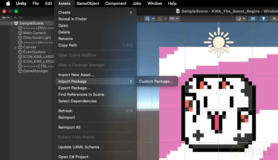Expand the Create submenu in Assets
This screenshot has width=278, height=160.
[x=95, y=12]
